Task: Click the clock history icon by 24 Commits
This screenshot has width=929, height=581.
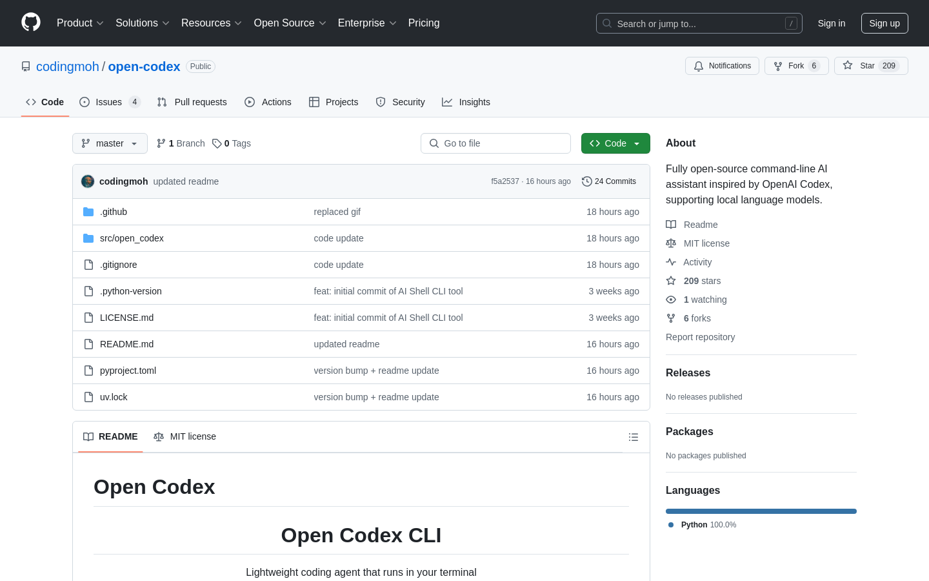Action: coord(587,181)
